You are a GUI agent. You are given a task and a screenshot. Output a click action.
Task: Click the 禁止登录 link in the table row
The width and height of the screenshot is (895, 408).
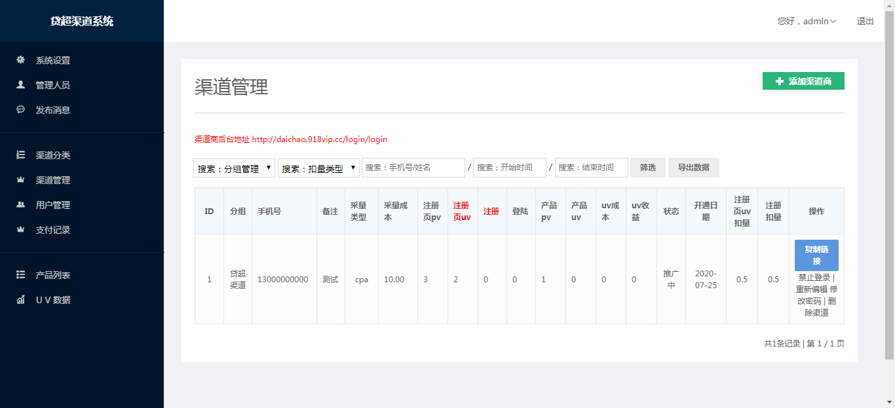814,278
